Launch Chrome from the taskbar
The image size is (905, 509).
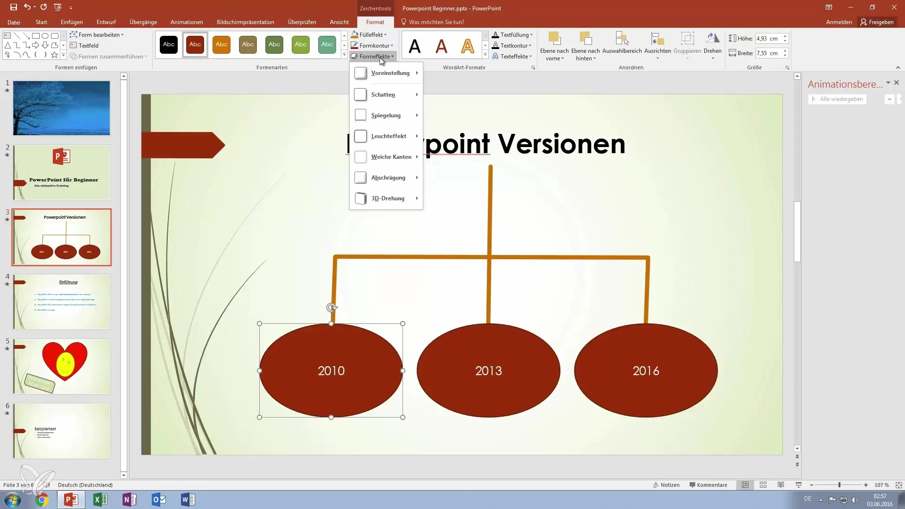coord(42,500)
